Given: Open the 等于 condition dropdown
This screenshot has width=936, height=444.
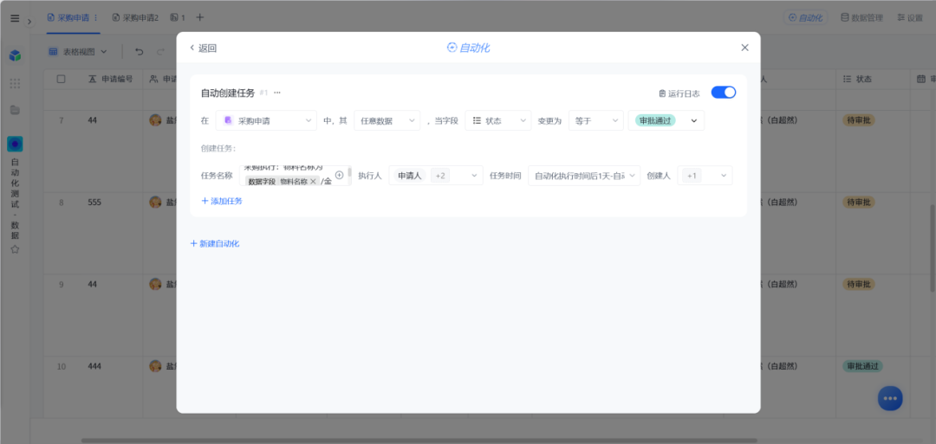Looking at the screenshot, I should [x=595, y=120].
